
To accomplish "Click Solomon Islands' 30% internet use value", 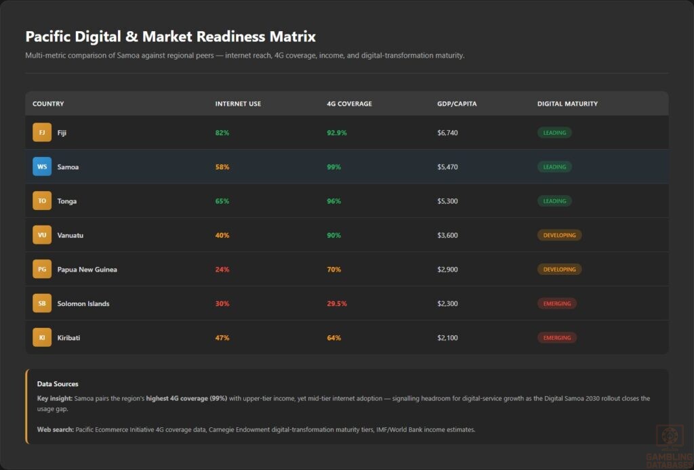I will (222, 303).
